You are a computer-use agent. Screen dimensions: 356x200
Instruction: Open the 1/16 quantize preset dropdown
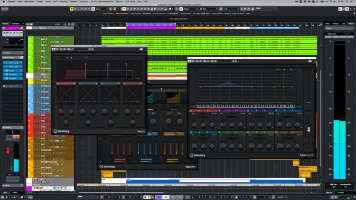coord(231,9)
